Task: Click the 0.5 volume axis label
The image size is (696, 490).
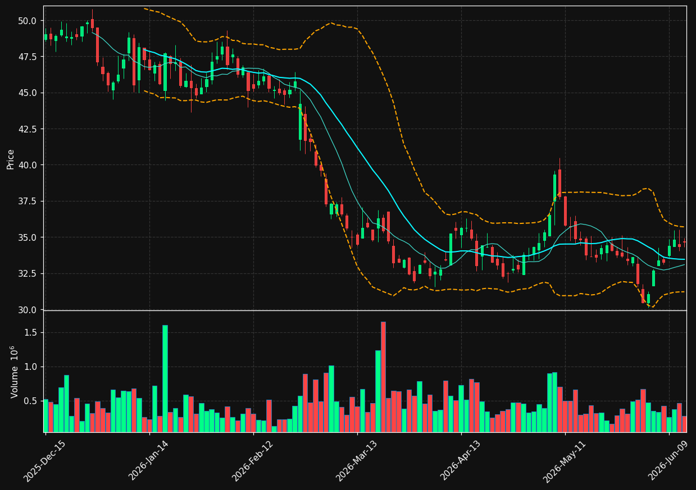Action: [30, 401]
